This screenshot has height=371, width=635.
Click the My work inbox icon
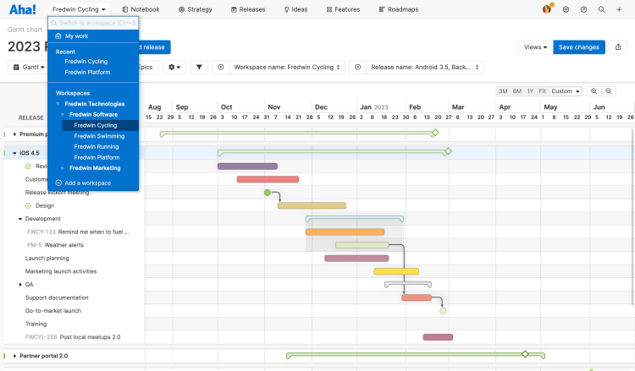[58, 36]
